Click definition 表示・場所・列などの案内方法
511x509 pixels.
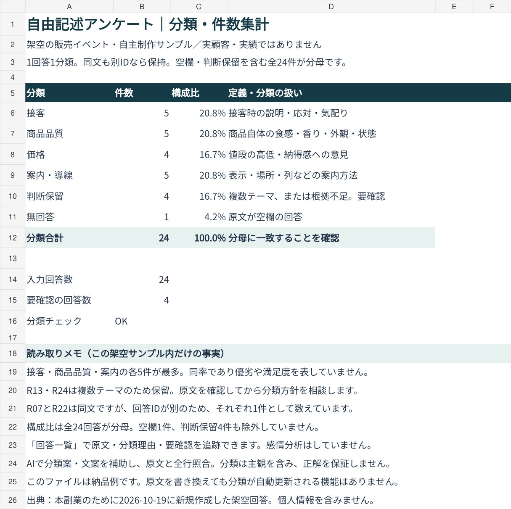pyautogui.click(x=331, y=175)
